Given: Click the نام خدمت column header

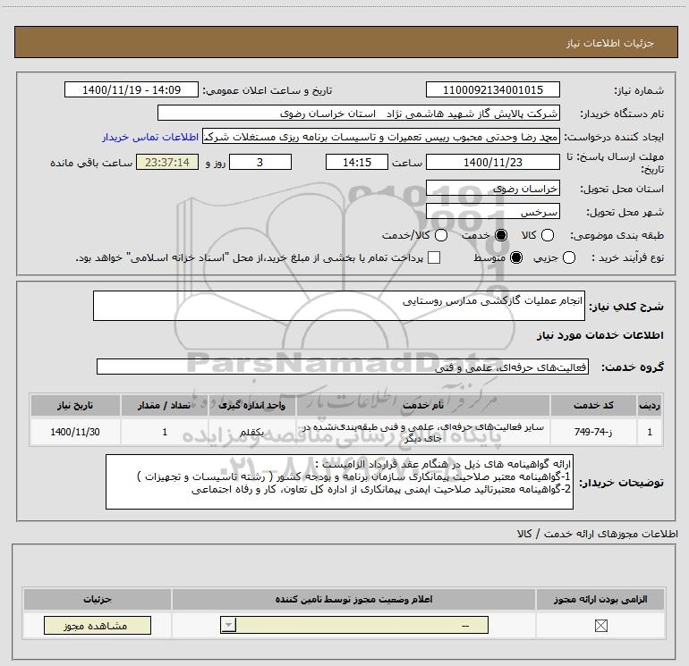Looking at the screenshot, I should (x=422, y=405).
